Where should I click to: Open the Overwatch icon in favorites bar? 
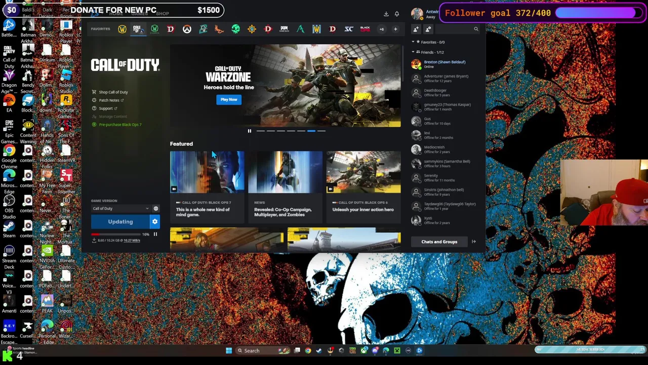[187, 29]
